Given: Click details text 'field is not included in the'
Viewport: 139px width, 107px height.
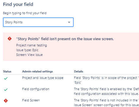Looking at the screenshot, I should (x=107, y=103).
